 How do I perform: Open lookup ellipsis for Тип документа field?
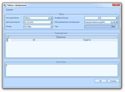(x=49, y=18)
